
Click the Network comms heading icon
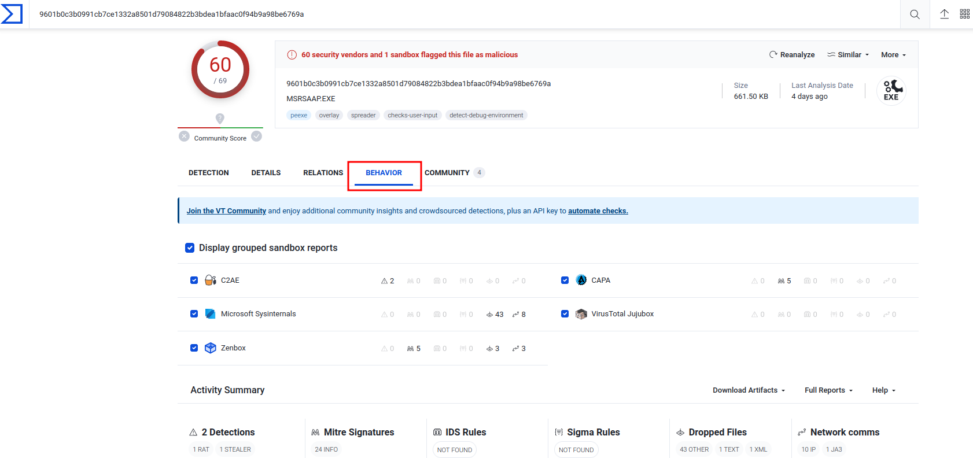coord(802,433)
